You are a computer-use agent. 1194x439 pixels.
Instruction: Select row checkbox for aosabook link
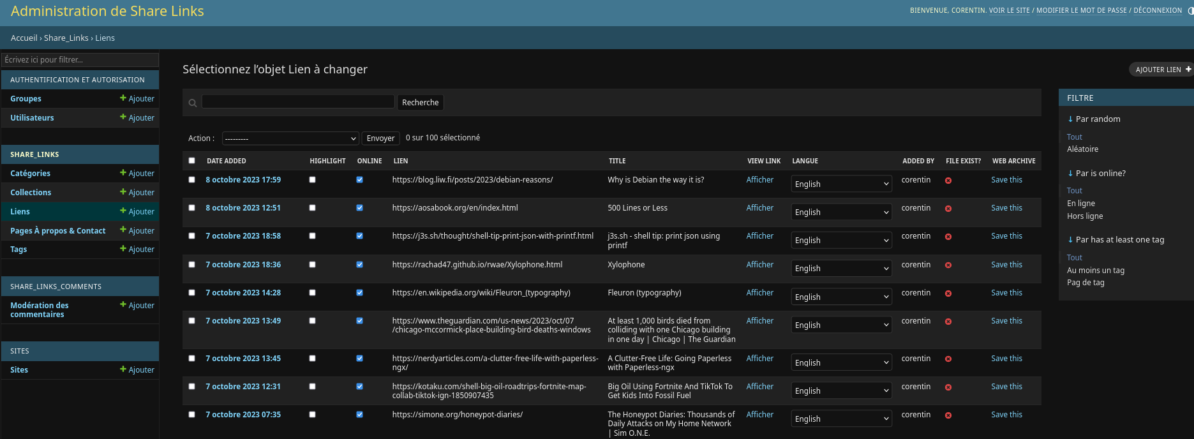(x=191, y=208)
